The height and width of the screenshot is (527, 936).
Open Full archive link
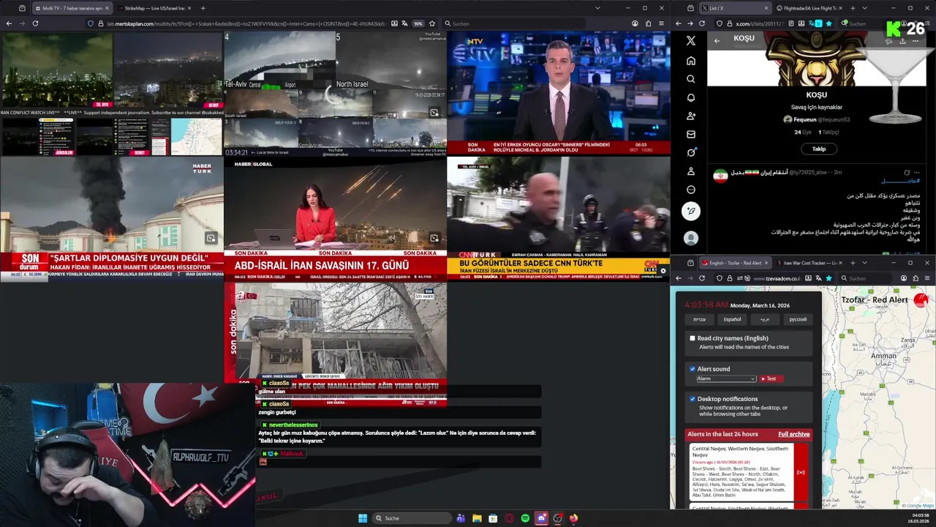tap(793, 434)
